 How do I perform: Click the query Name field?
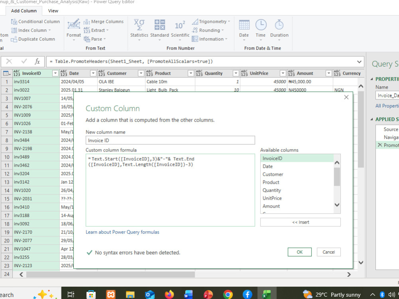click(x=387, y=95)
